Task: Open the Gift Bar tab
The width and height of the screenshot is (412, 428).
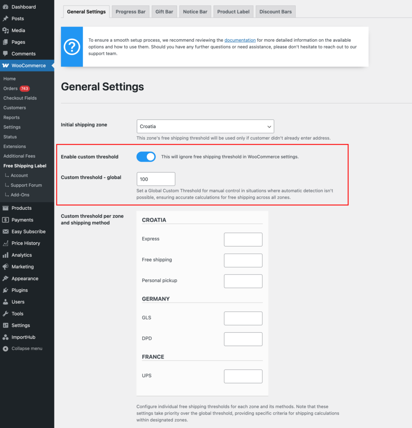Action: 164,12
